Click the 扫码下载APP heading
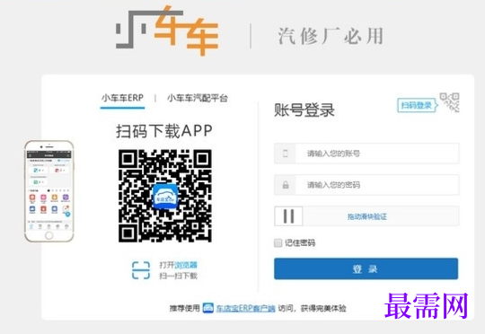Viewport: 485px width, 334px height. click(164, 131)
